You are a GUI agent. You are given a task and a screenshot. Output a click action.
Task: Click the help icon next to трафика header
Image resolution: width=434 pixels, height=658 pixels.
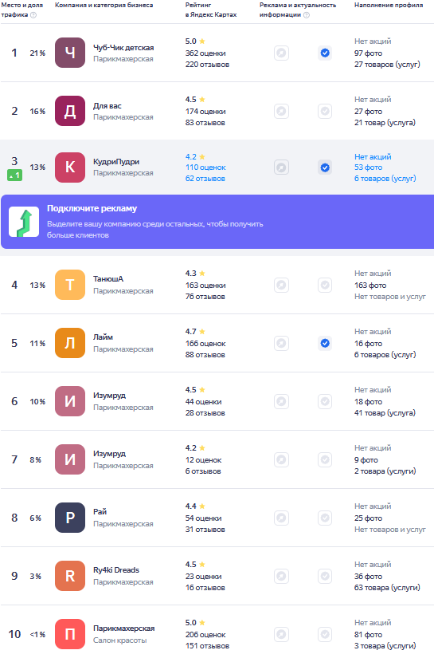(33, 15)
